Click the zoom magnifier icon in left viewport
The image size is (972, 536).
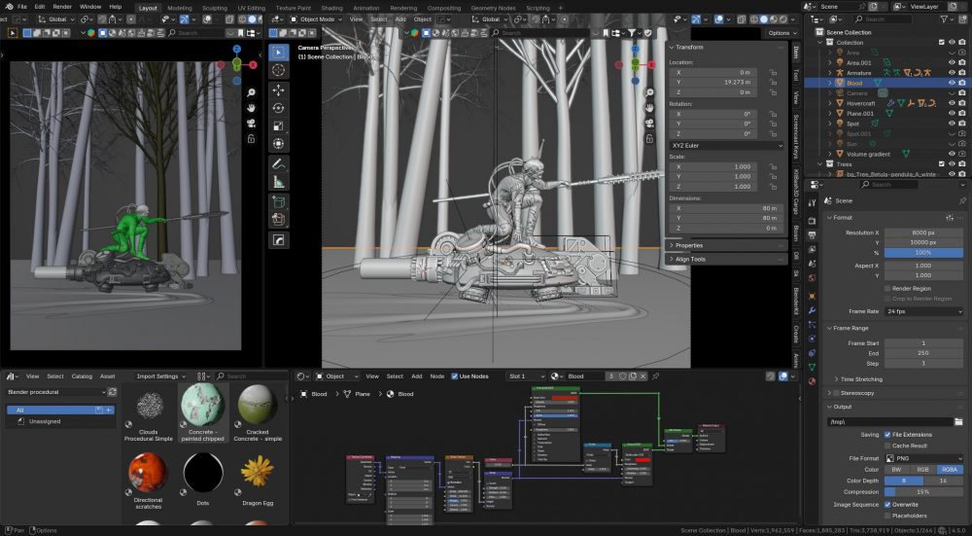(251, 92)
